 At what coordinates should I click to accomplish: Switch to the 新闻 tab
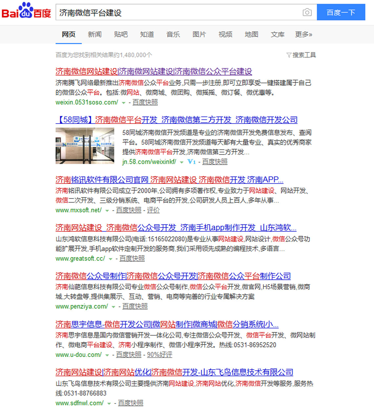(x=95, y=34)
